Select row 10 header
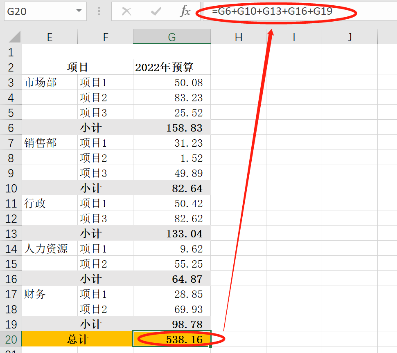The width and height of the screenshot is (397, 353). tap(11, 188)
